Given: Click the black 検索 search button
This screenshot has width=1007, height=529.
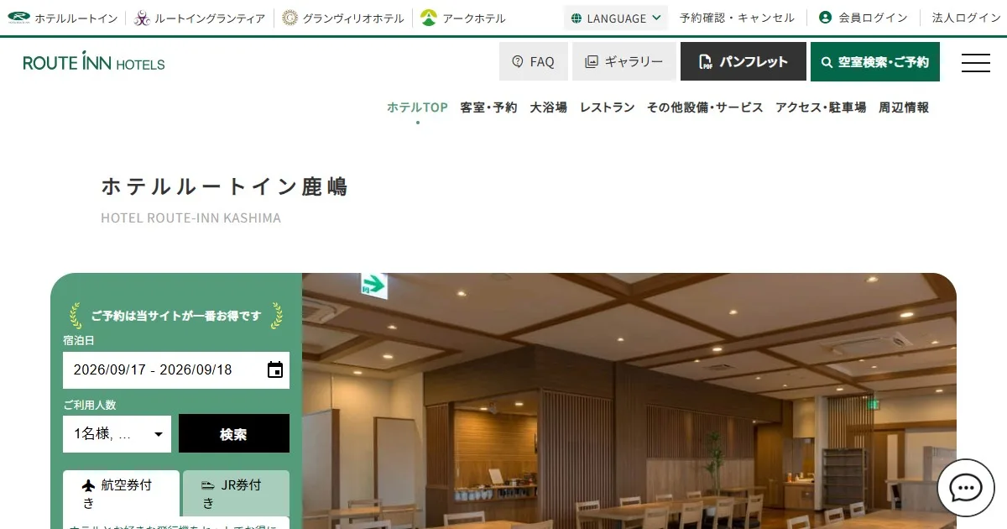Looking at the screenshot, I should click(x=233, y=433).
